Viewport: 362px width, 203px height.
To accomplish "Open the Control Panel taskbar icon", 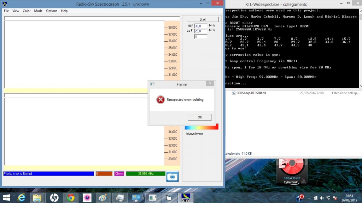I will coord(136,198).
